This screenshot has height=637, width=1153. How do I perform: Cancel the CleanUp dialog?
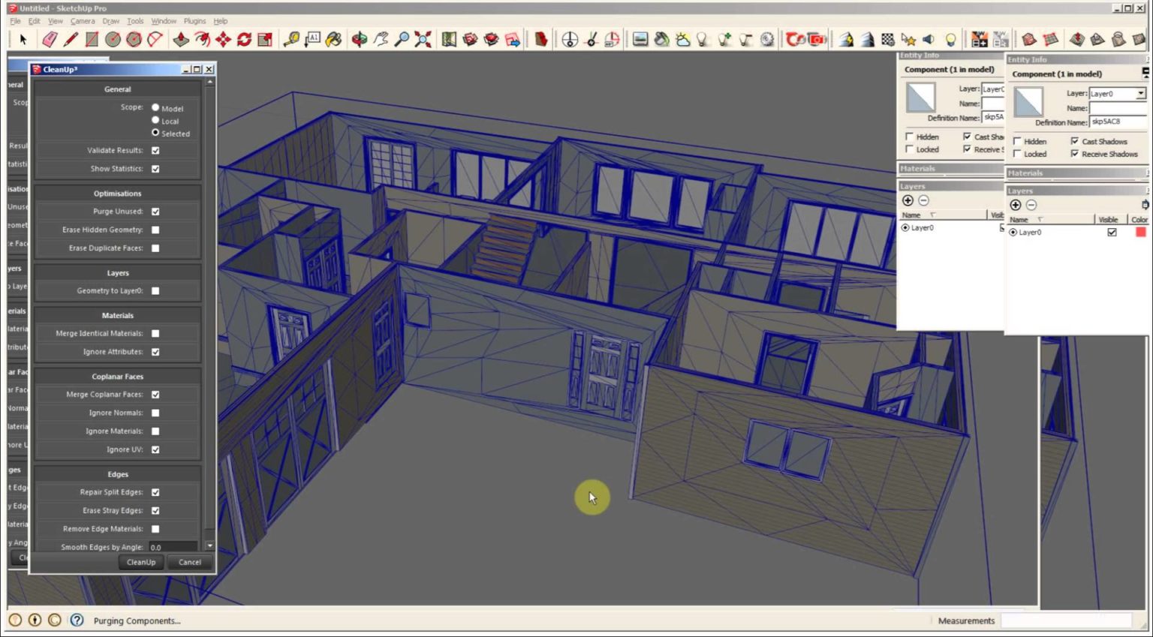click(188, 562)
